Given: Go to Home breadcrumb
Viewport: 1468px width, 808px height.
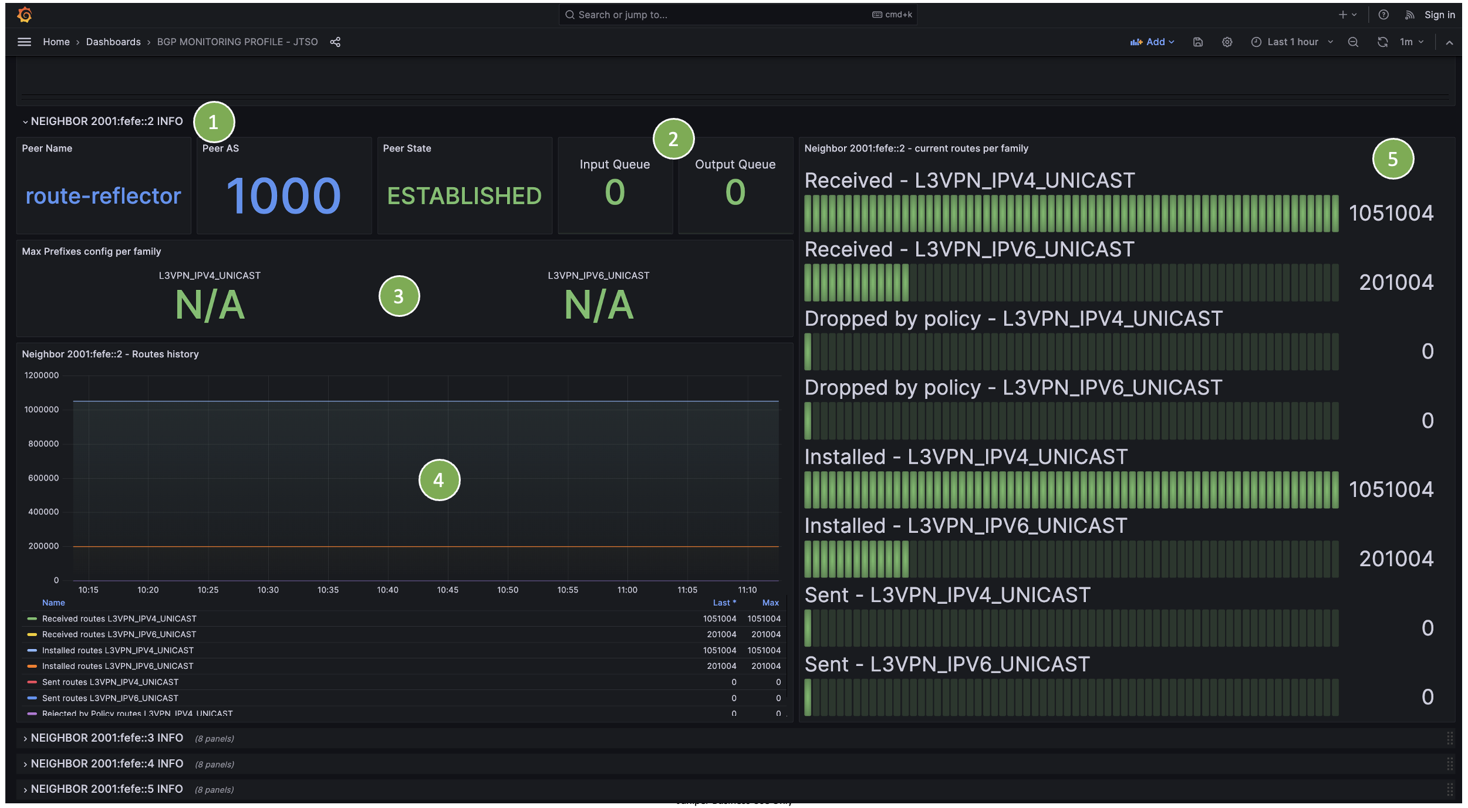Looking at the screenshot, I should point(56,42).
